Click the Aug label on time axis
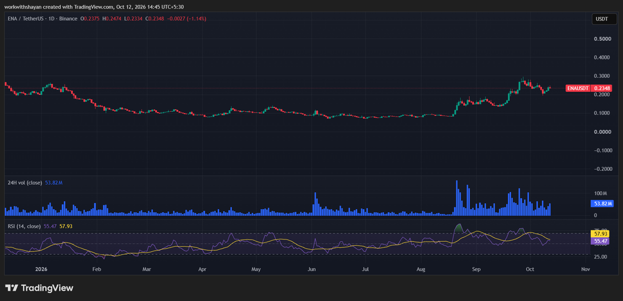 pyautogui.click(x=421, y=269)
